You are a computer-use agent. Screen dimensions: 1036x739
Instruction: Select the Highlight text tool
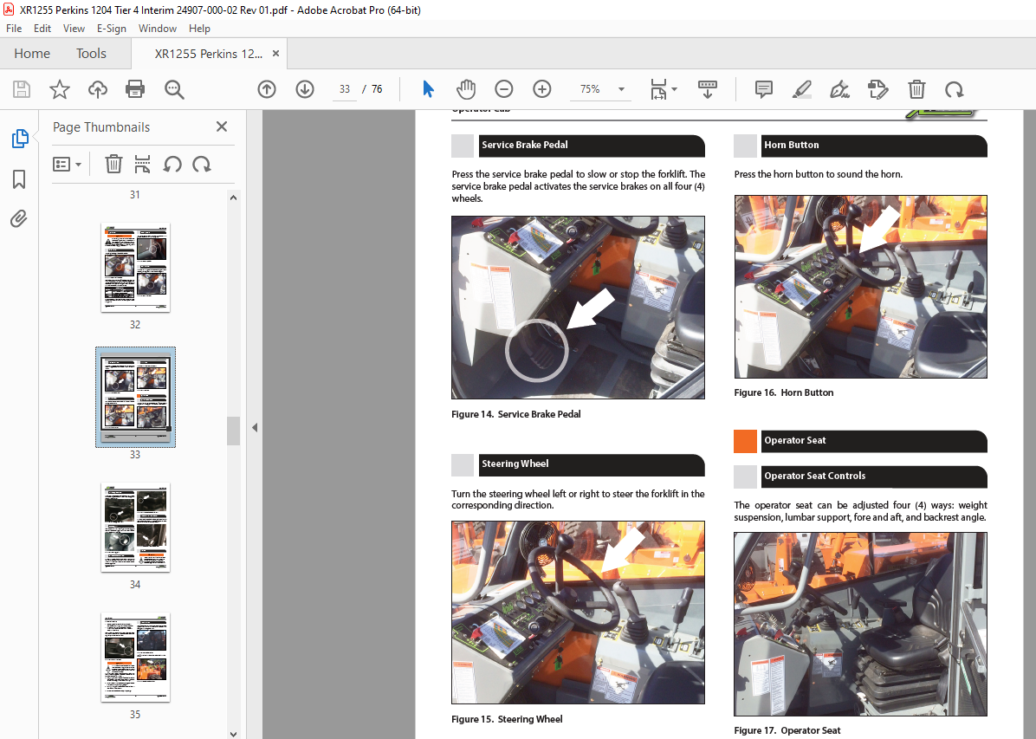(x=801, y=89)
